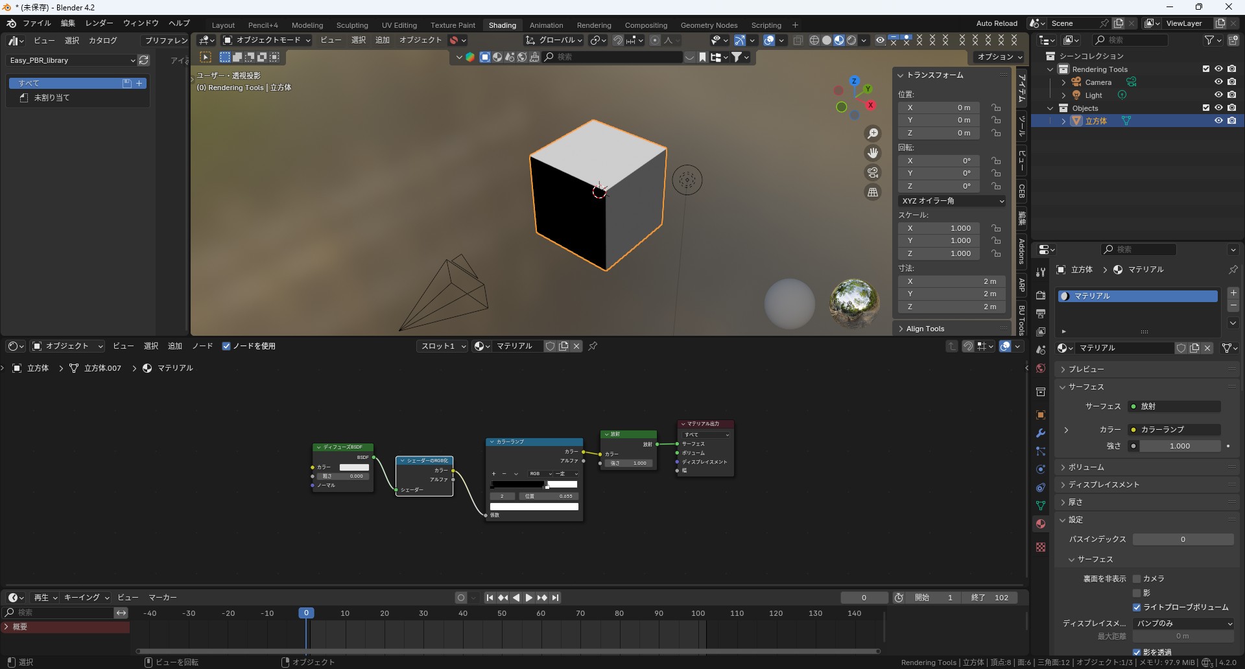Click the pan view hand icon

[873, 153]
